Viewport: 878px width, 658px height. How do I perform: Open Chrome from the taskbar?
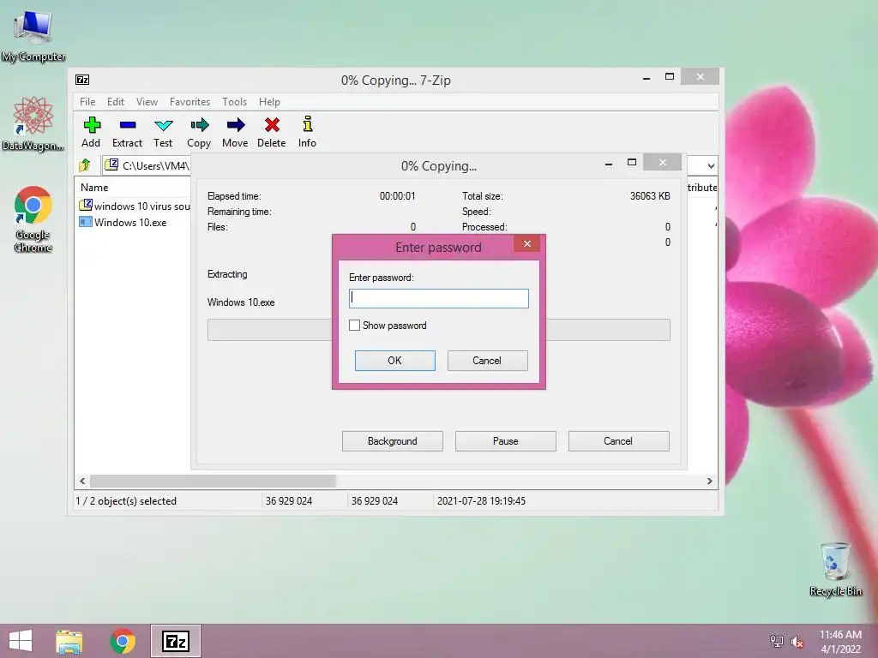(123, 641)
